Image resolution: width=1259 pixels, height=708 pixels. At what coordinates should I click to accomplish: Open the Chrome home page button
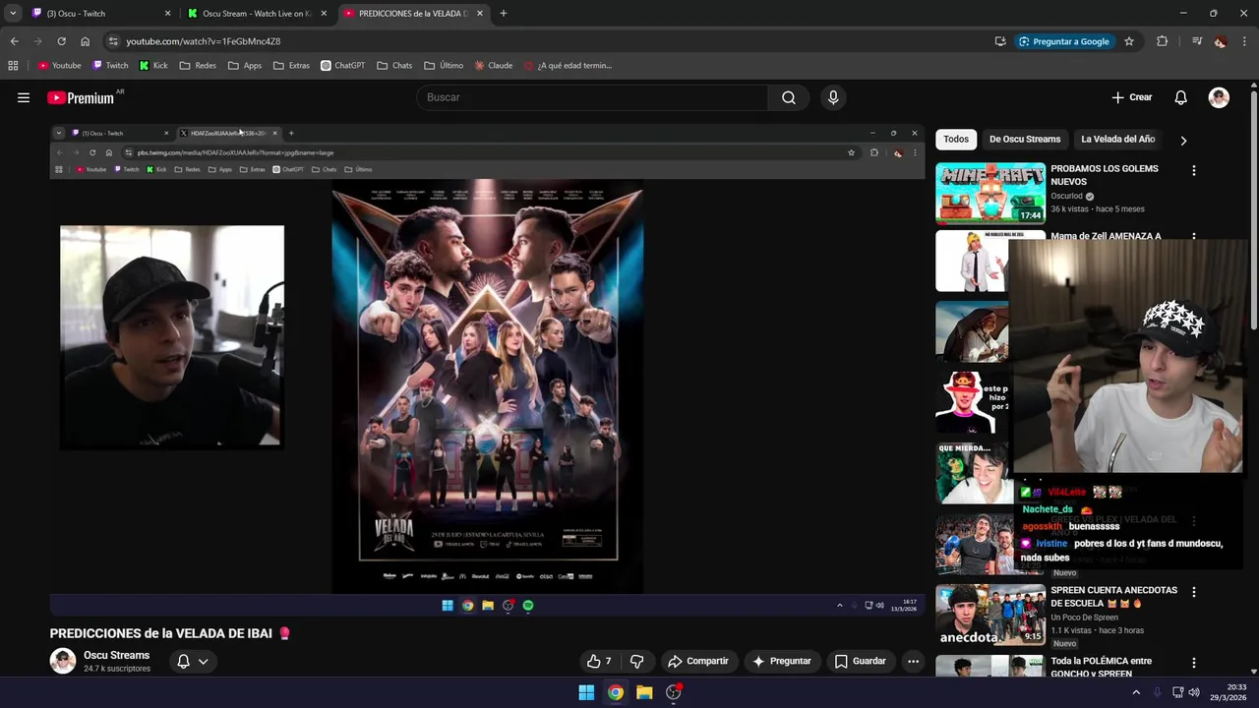coord(85,41)
